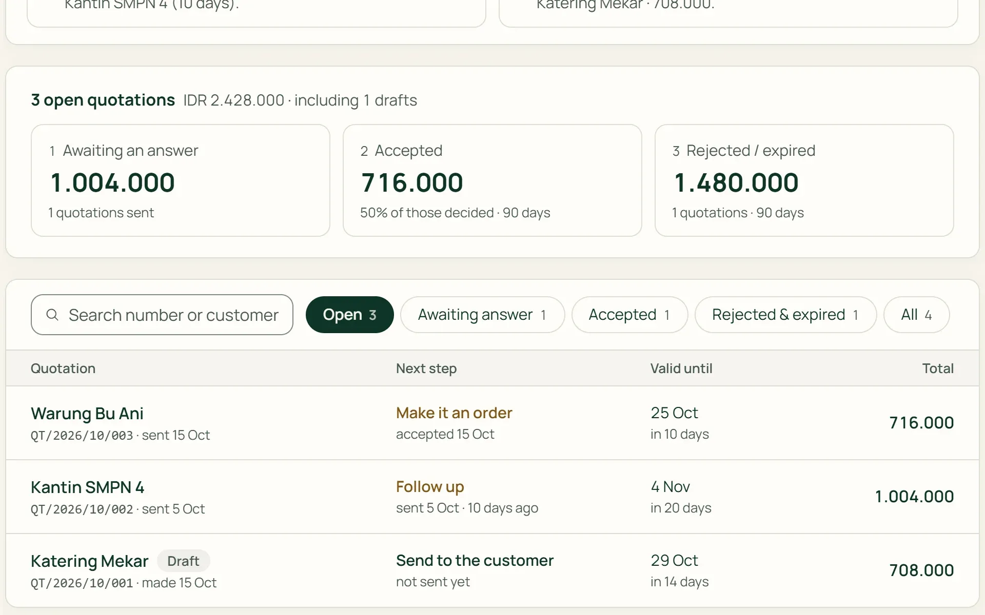Click the Quotation column header

tap(63, 368)
